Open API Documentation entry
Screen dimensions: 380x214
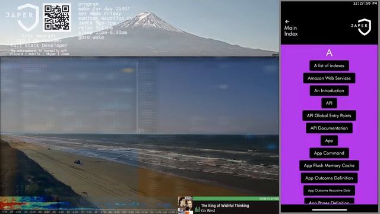tap(329, 128)
